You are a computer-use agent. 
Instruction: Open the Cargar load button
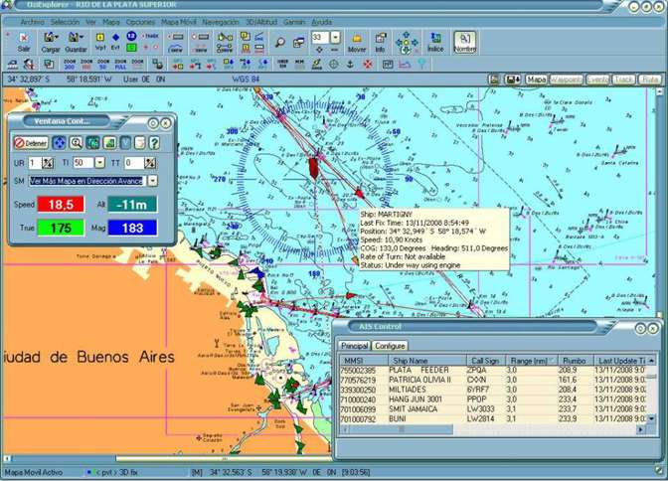point(51,42)
